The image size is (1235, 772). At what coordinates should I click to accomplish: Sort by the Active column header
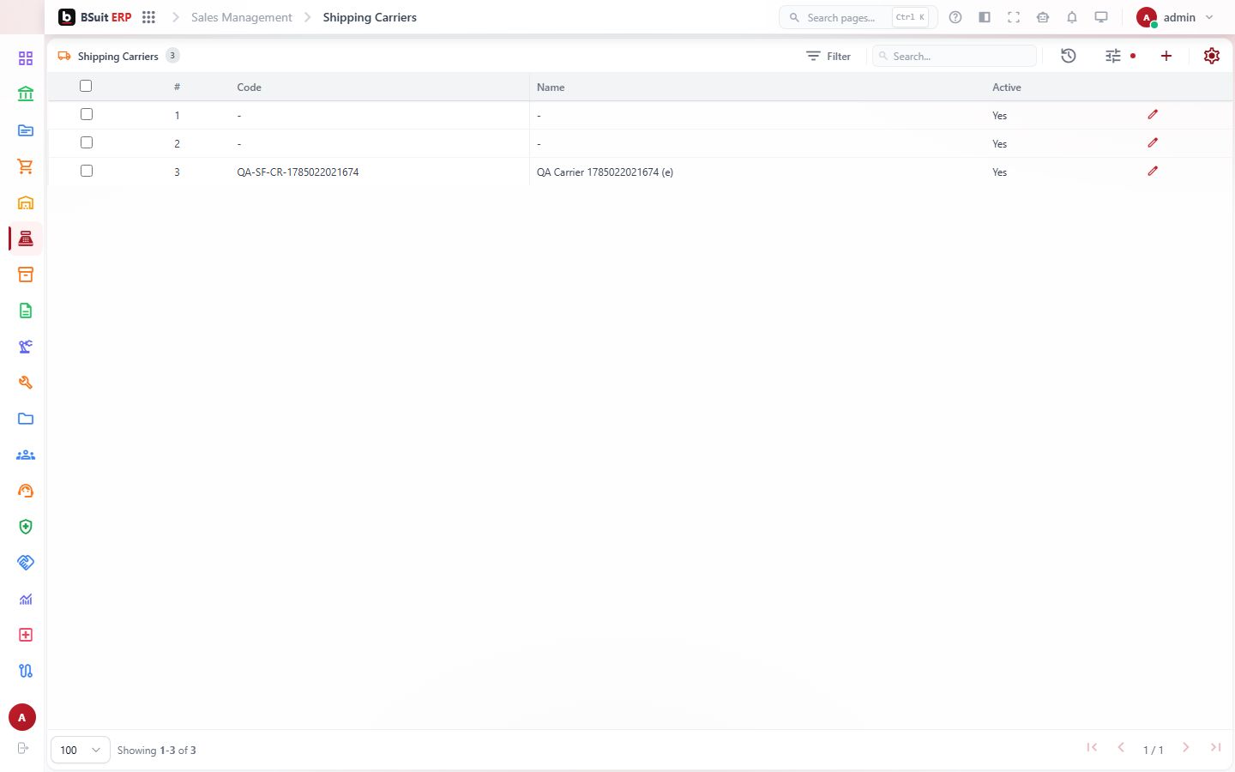(x=1007, y=87)
